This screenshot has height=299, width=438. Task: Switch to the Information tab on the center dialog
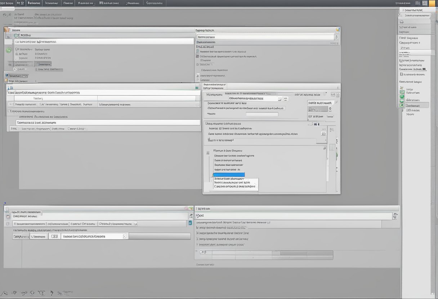click(x=214, y=88)
